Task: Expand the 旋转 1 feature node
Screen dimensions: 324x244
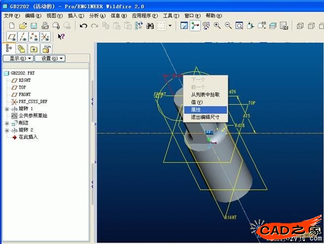Action: pos(7,108)
